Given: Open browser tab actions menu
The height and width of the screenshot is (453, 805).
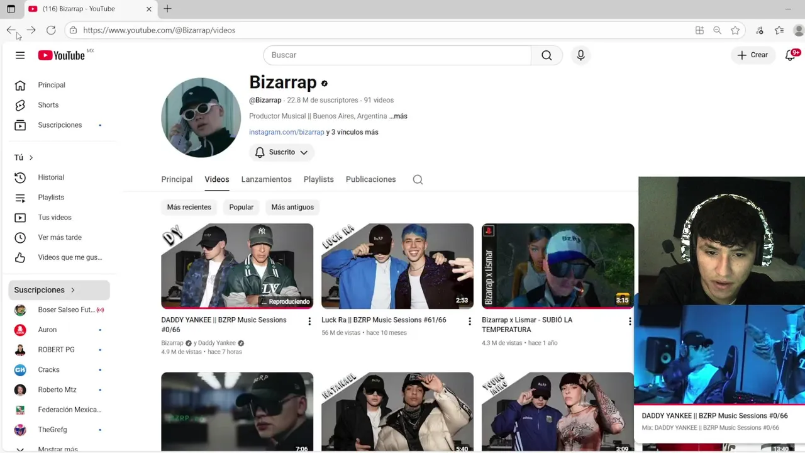Looking at the screenshot, I should [x=11, y=9].
